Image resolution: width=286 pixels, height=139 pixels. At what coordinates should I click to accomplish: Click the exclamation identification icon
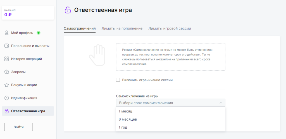click(x=7, y=98)
